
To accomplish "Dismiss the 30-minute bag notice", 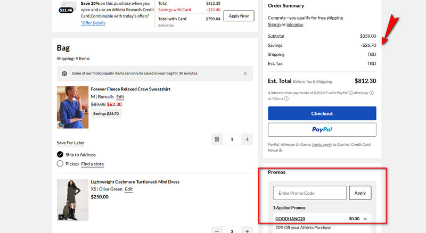I will 245,73.
